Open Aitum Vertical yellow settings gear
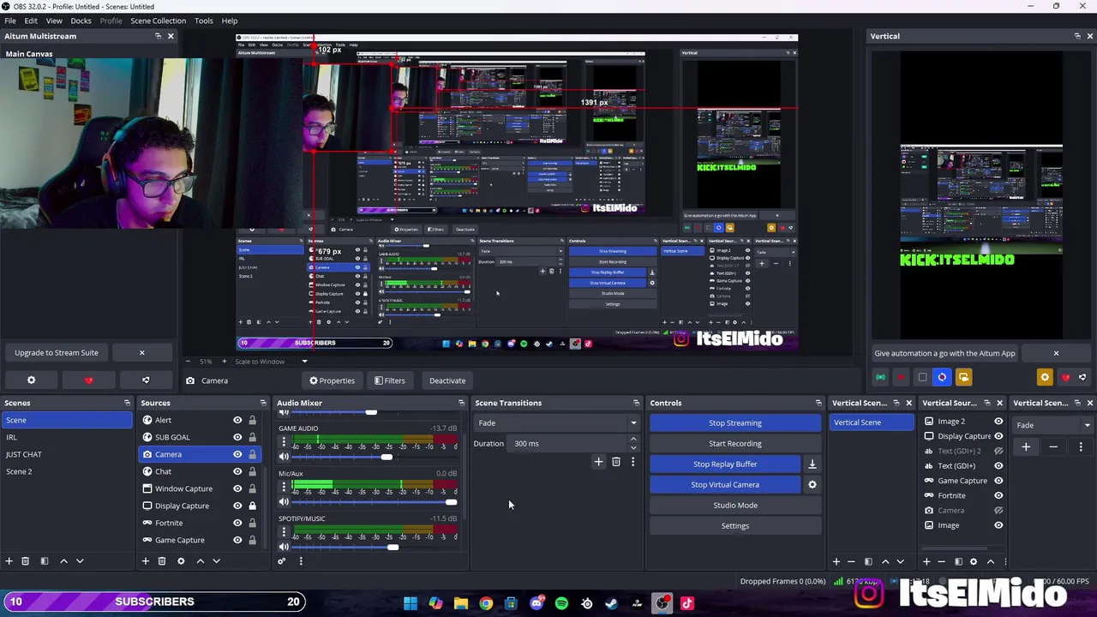This screenshot has height=617, width=1097. pyautogui.click(x=1045, y=377)
